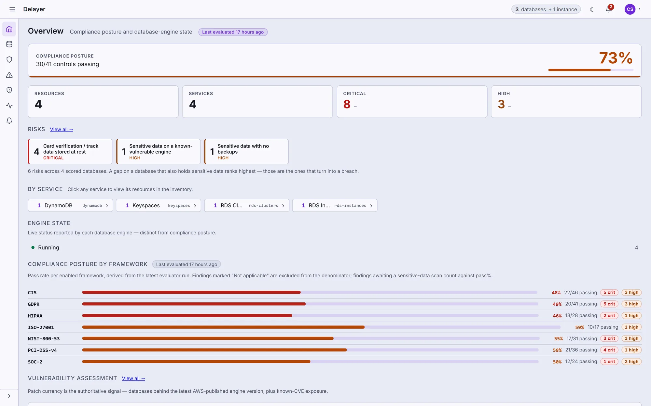Open account dropdown arrow

(640, 9)
